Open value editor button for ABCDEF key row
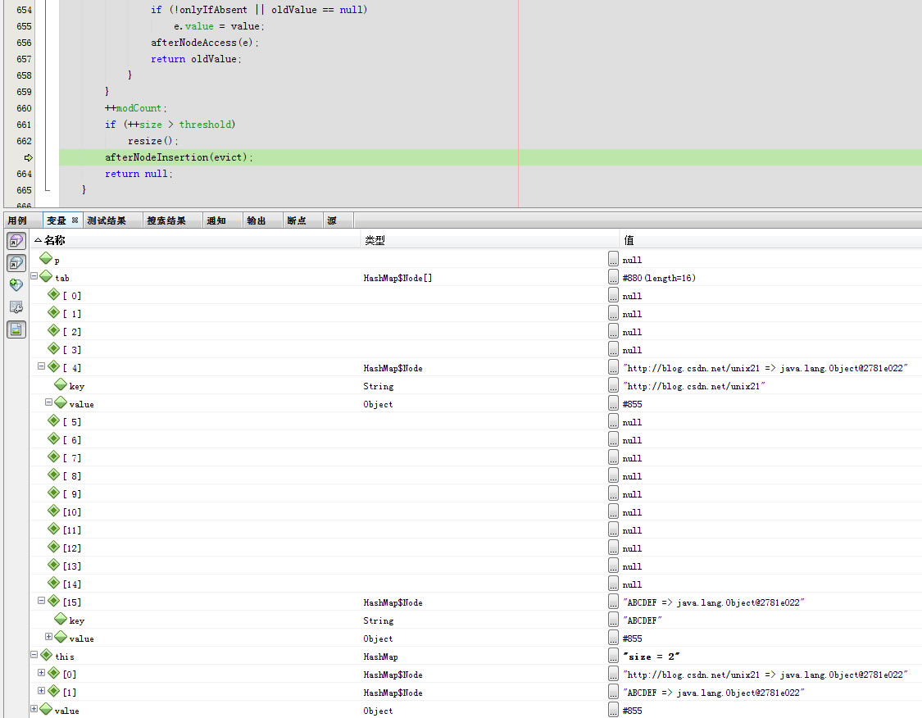Screen dimensions: 922x718 [613, 620]
